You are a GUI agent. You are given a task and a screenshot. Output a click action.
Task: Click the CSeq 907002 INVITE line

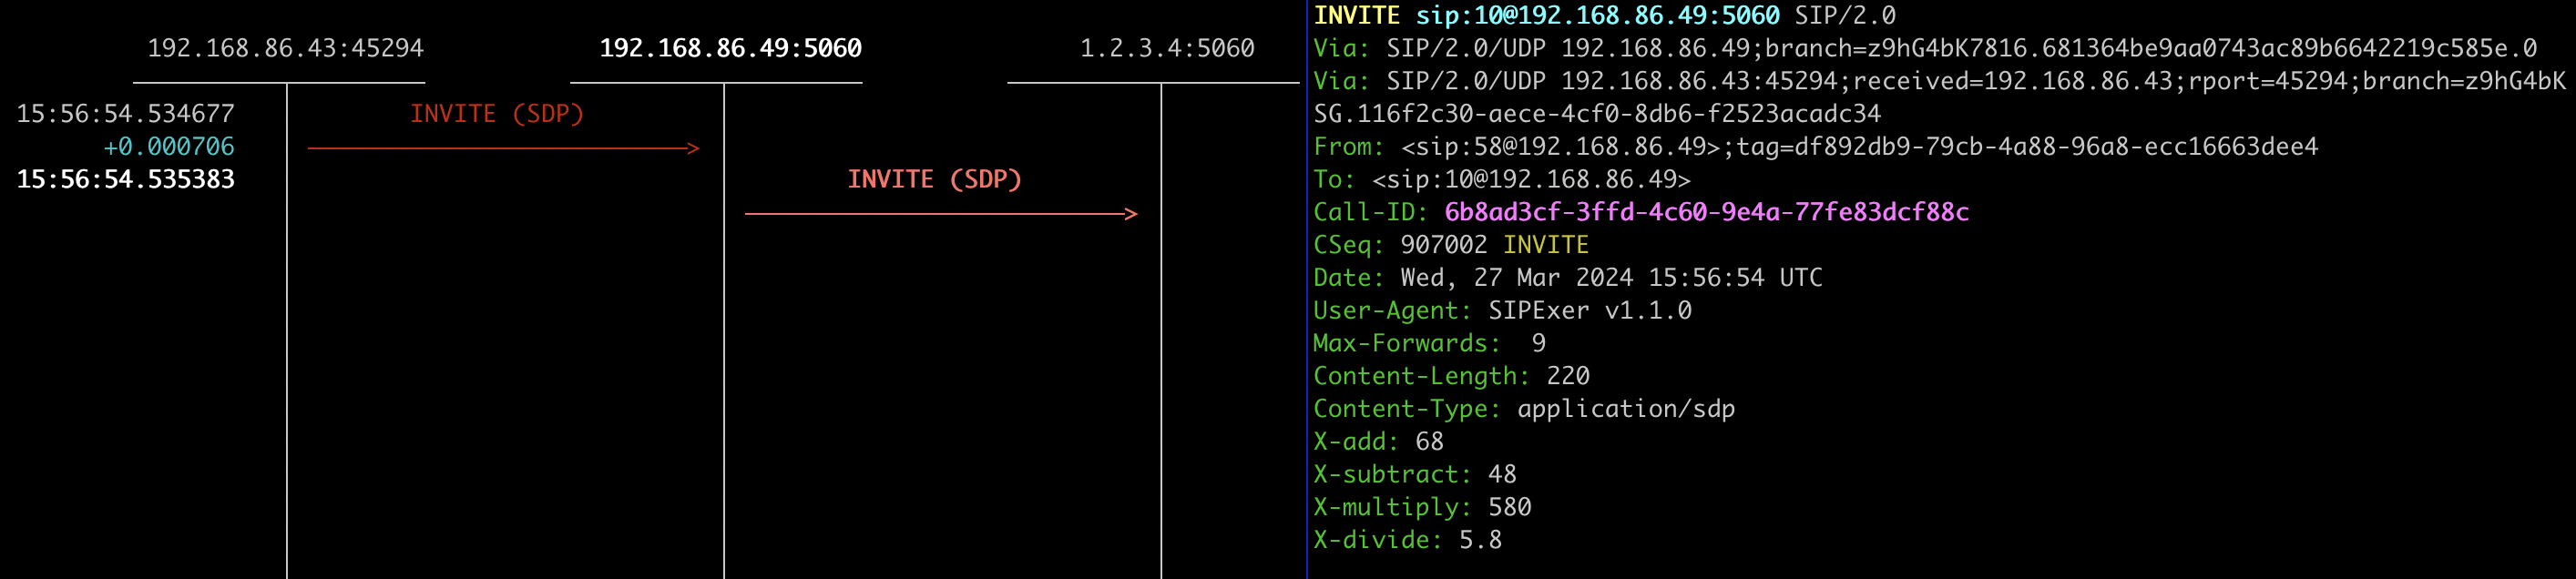(x=1451, y=245)
